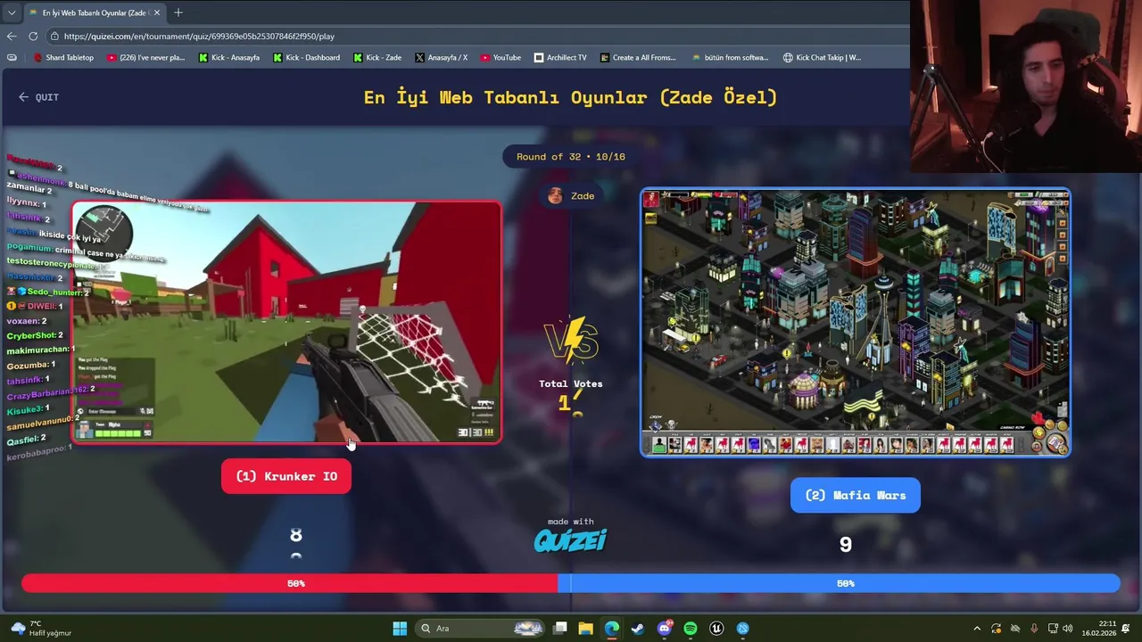
Task: Click the Total Votes counter
Action: coord(570,396)
